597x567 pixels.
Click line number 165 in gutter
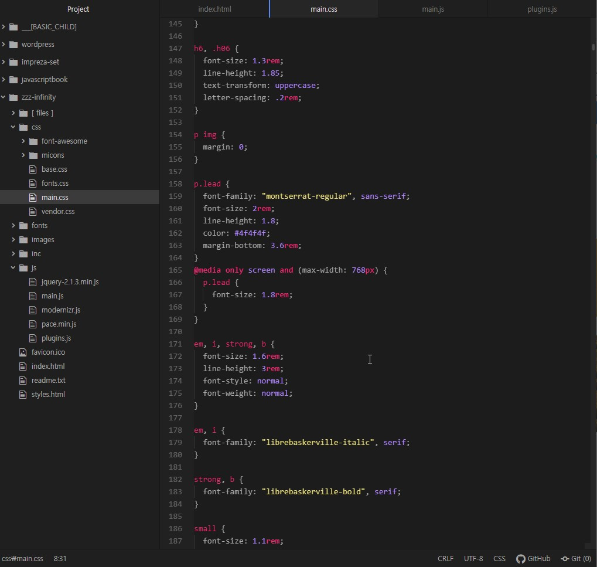click(x=175, y=270)
